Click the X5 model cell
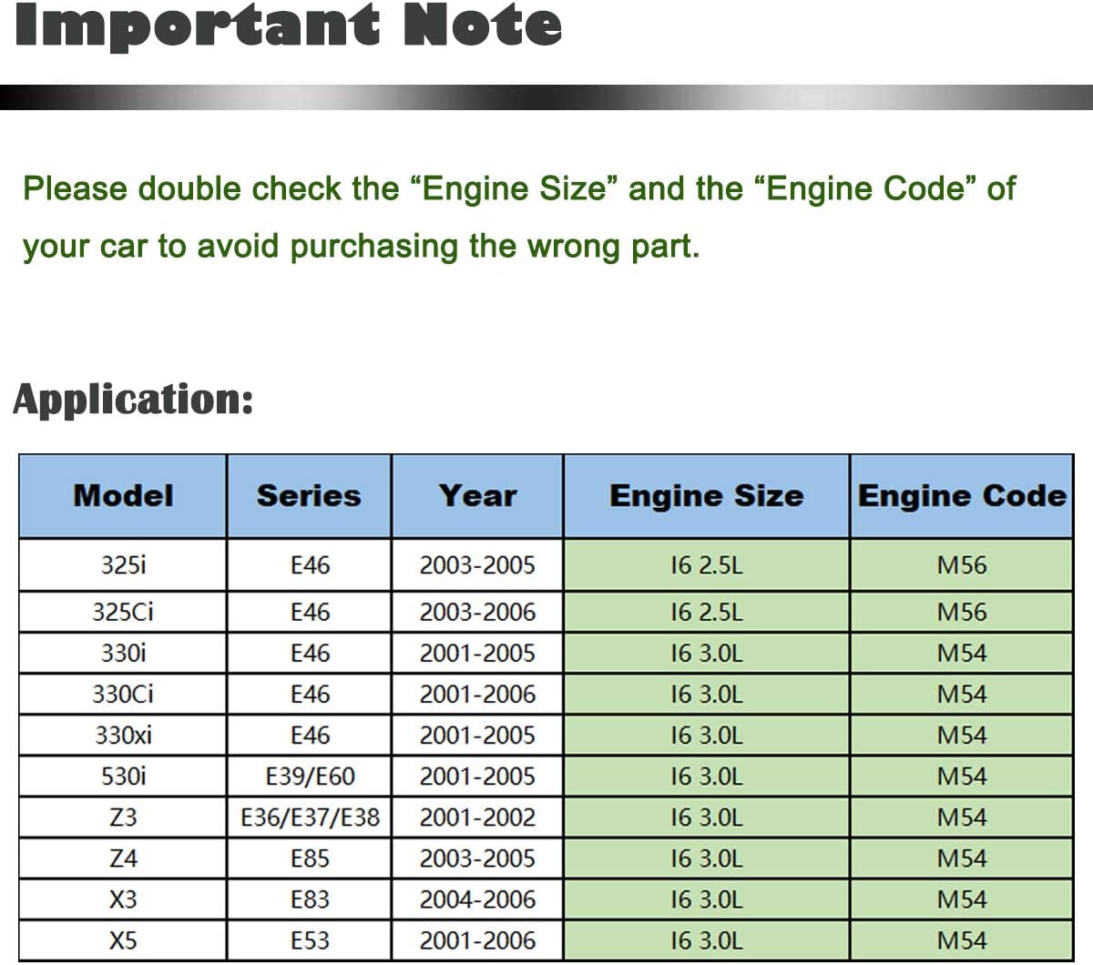This screenshot has height=965, width=1093. (x=123, y=940)
